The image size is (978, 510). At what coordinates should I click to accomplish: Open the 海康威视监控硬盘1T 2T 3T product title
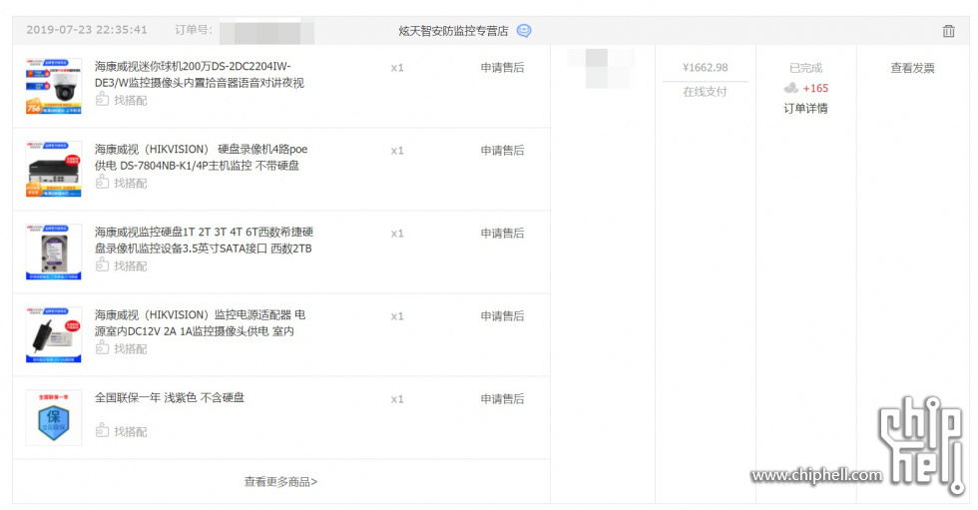click(204, 241)
